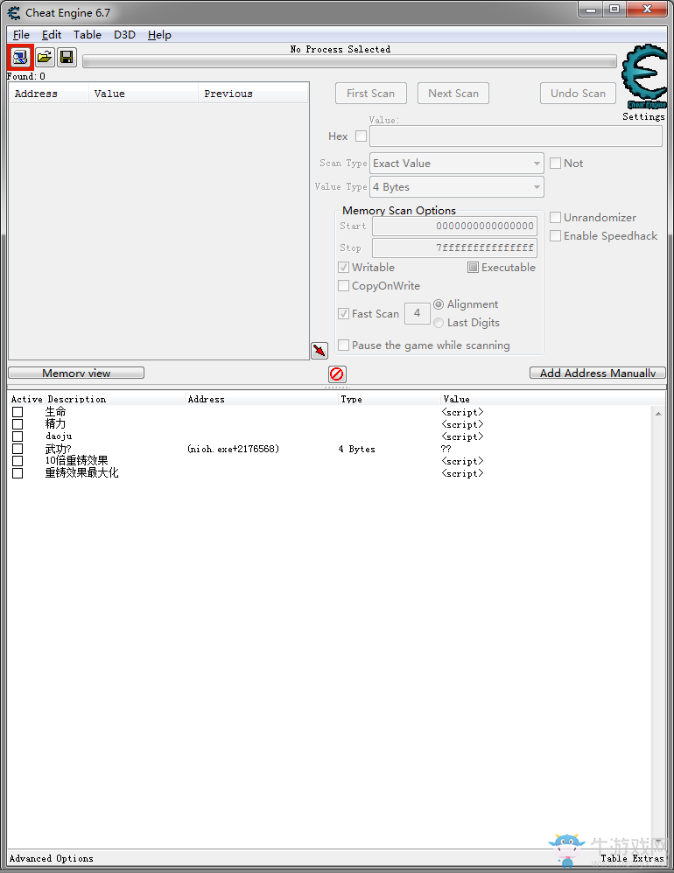The image size is (674, 873).
Task: Click the red clear-list prohibition icon
Action: [x=336, y=374]
